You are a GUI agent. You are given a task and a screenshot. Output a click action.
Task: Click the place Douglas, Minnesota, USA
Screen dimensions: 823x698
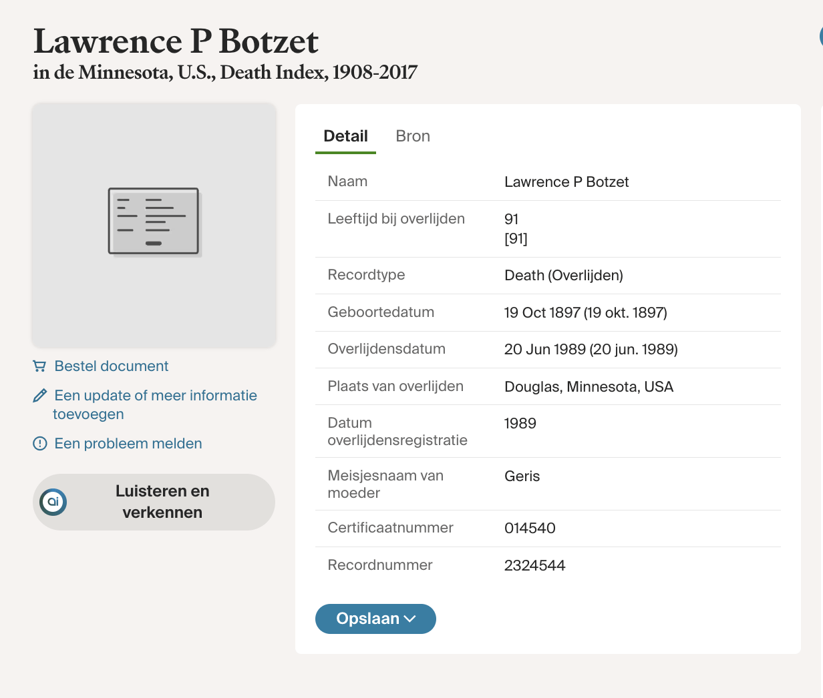[x=588, y=387]
